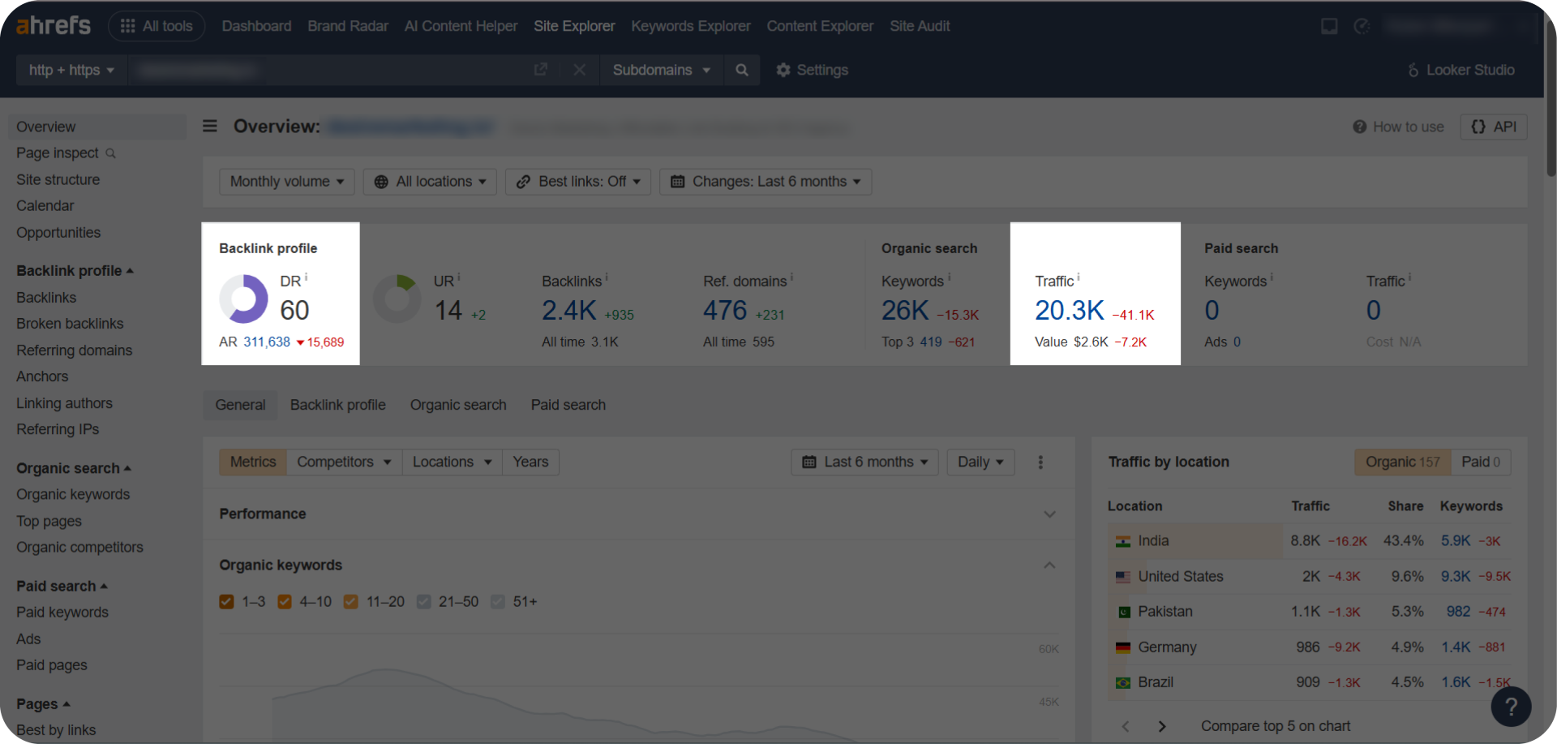Open the API button
The width and height of the screenshot is (1557, 744).
[1494, 127]
